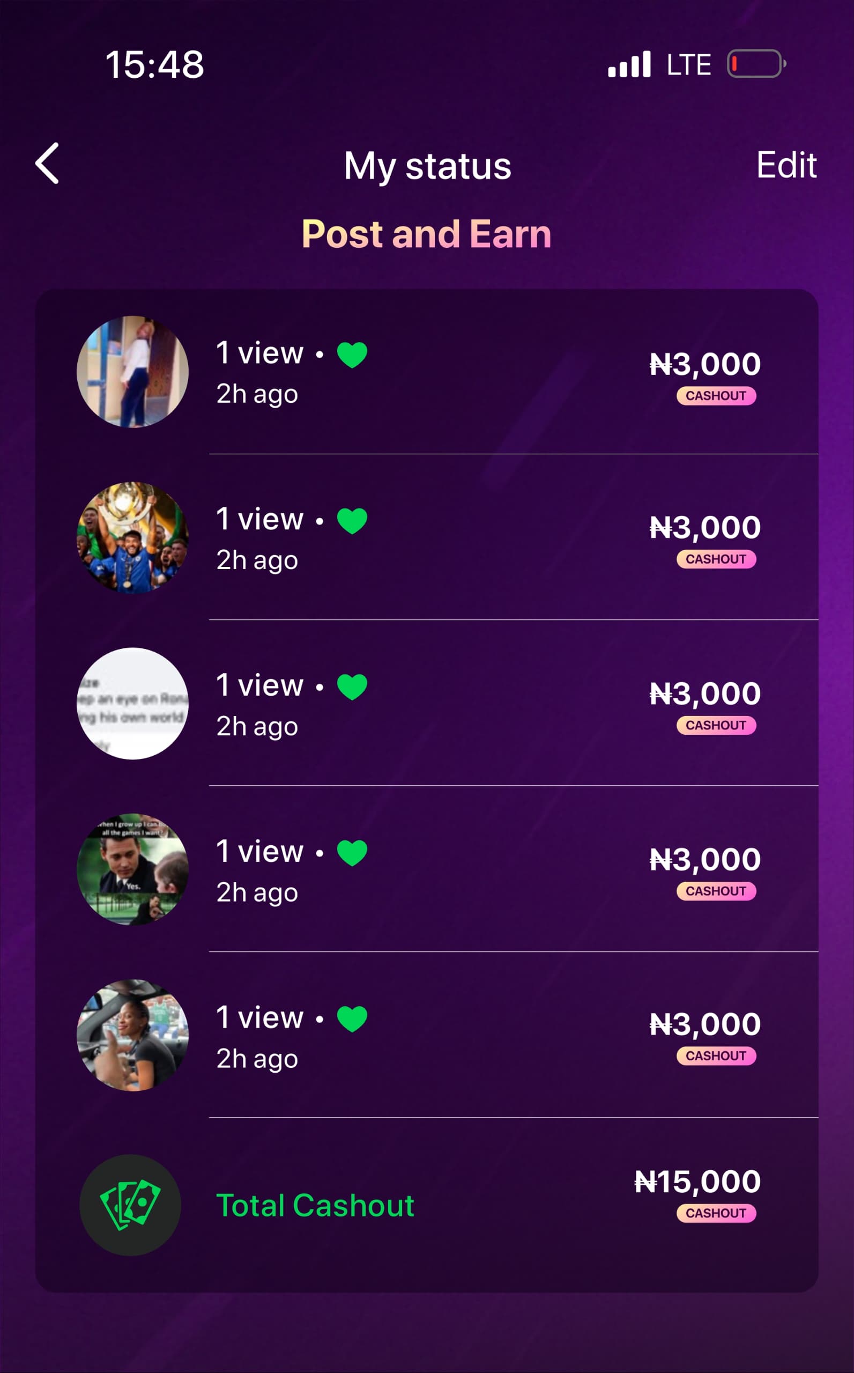Image resolution: width=854 pixels, height=1373 pixels.
Task: Tap the green heart on third status
Action: point(352,686)
